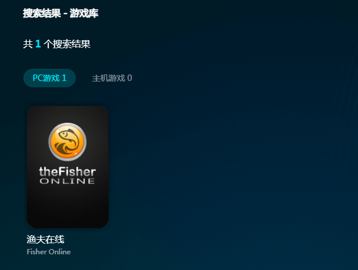Click the 个搜索结果 text after the number

tap(67, 44)
